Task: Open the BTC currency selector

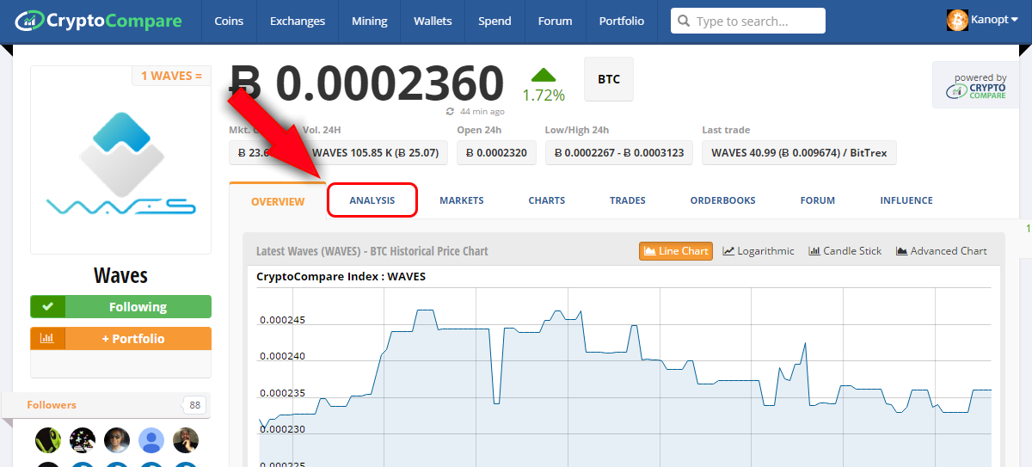Action: pos(608,79)
